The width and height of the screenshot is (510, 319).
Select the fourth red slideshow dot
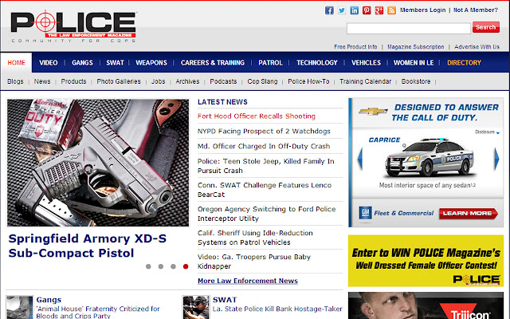[x=186, y=266]
